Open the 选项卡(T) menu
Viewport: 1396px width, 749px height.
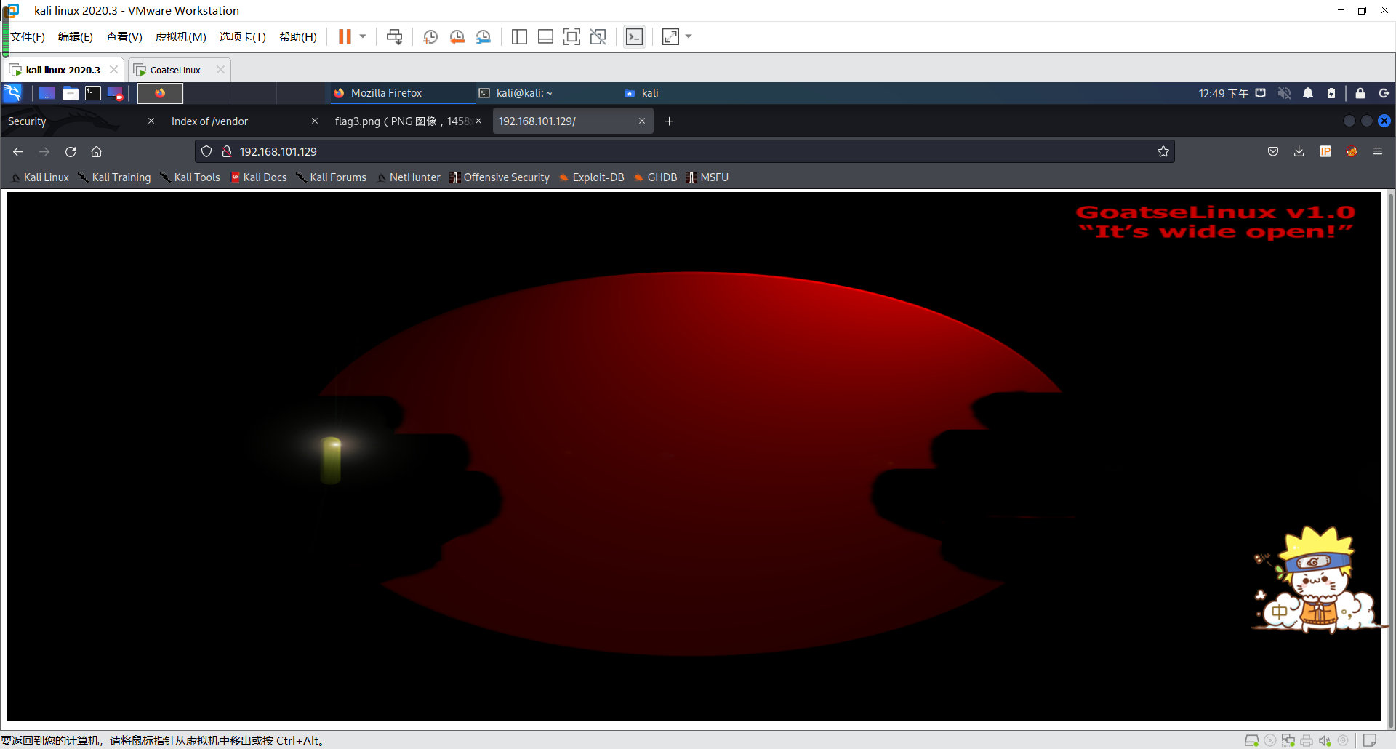(x=242, y=37)
